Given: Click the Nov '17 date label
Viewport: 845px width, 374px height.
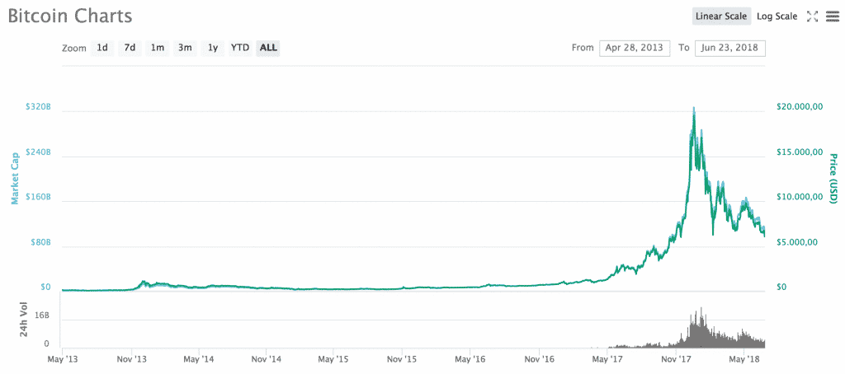Looking at the screenshot, I should coord(676,358).
